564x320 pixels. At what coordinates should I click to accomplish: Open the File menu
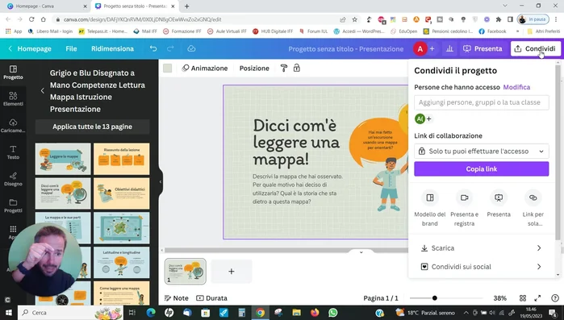(x=71, y=48)
